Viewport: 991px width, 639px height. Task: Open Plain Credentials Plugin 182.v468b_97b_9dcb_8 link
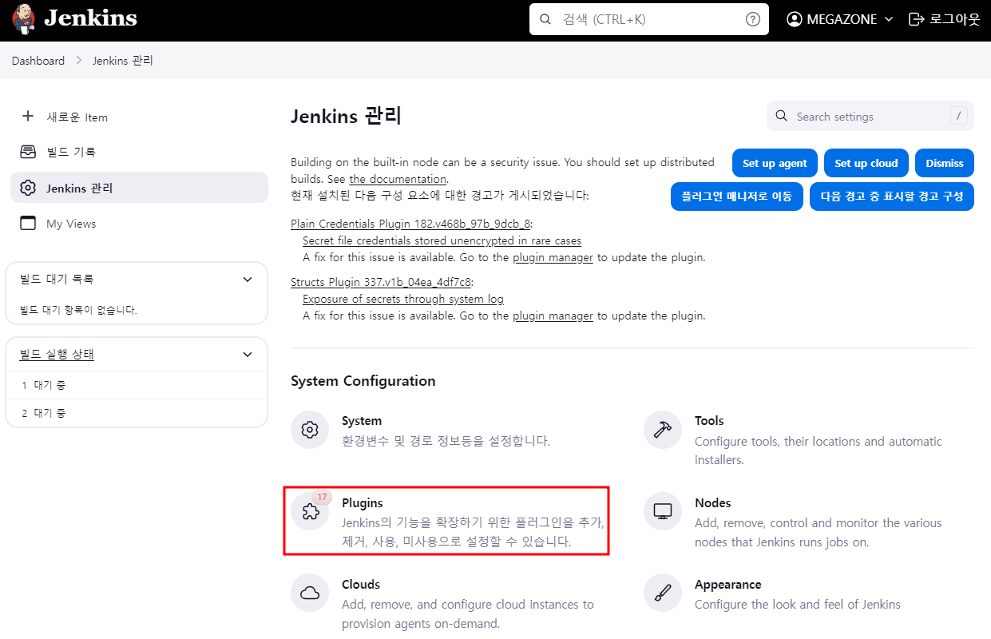(410, 224)
